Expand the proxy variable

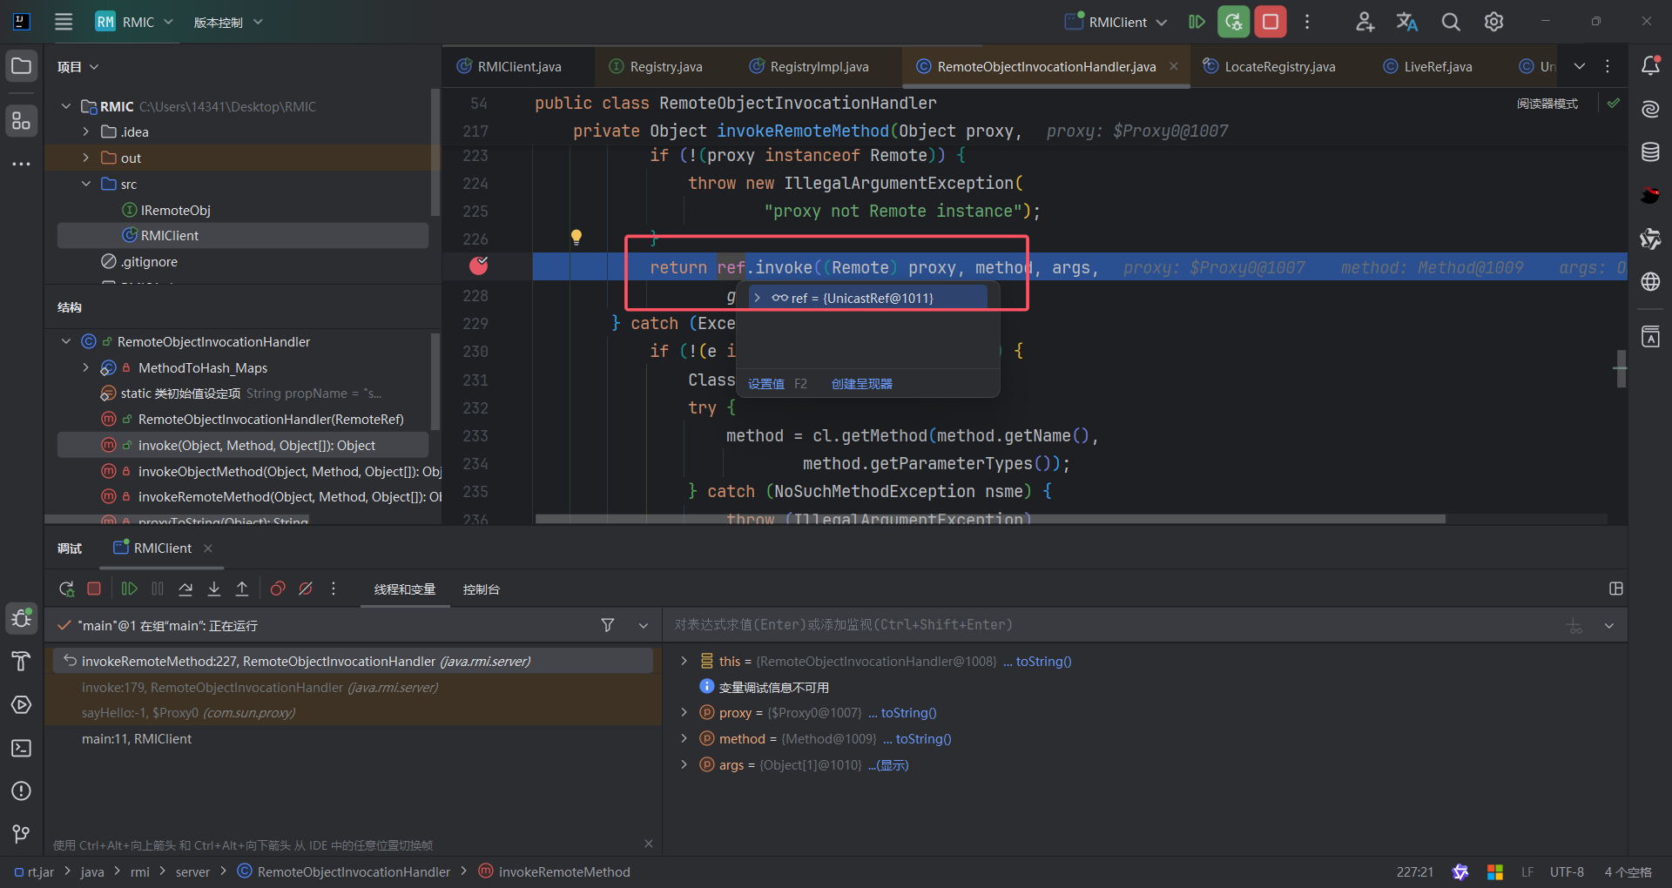(684, 712)
